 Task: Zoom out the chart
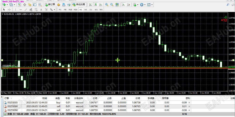(x=112, y=5)
